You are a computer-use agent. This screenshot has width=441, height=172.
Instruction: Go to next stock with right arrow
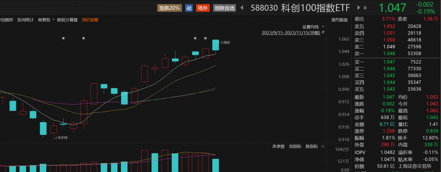coord(358,8)
